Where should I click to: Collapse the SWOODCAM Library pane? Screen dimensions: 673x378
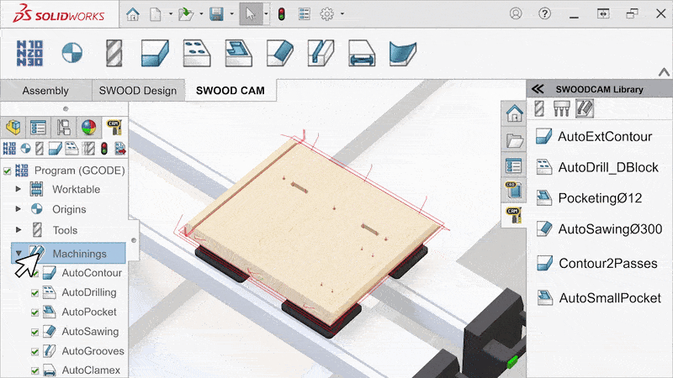538,89
